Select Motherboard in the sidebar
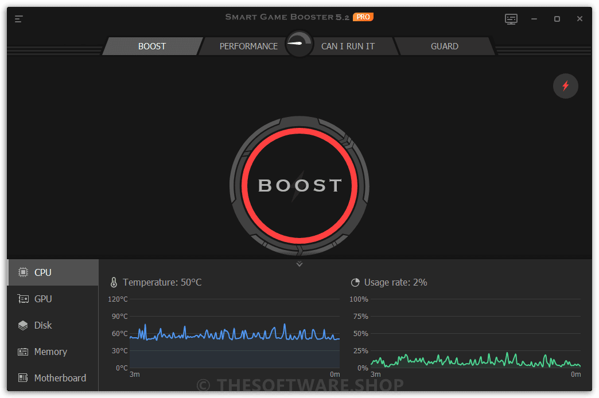This screenshot has width=599, height=398. [x=53, y=378]
